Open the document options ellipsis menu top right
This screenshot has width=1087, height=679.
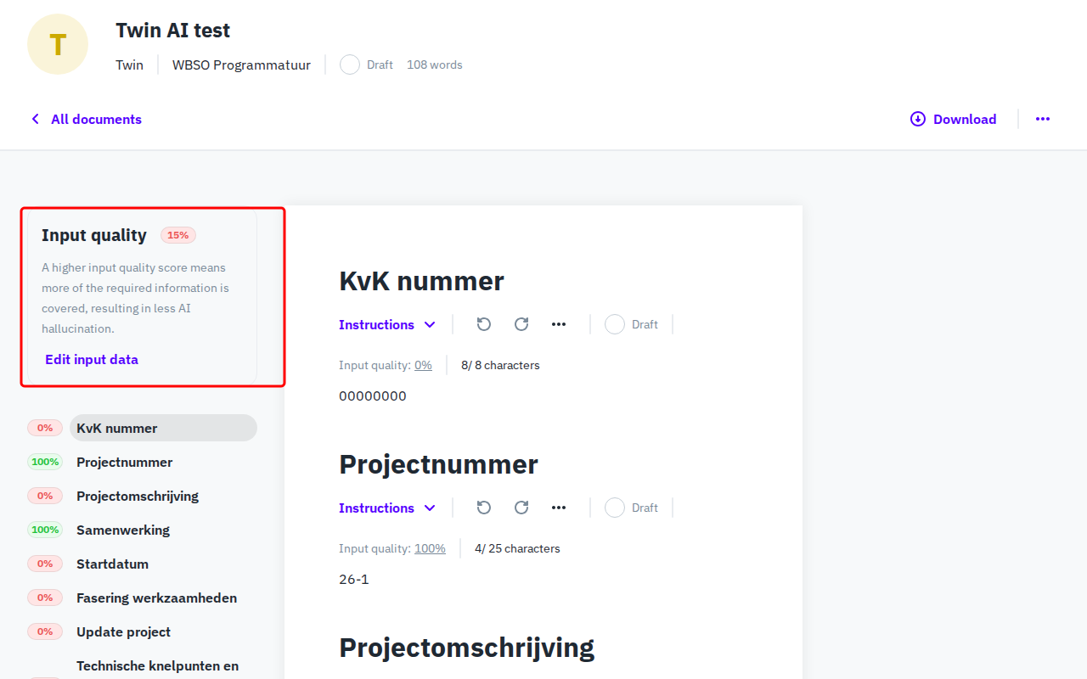[1043, 119]
